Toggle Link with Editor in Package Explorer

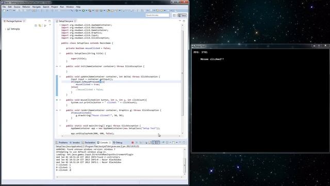click(x=40, y=25)
